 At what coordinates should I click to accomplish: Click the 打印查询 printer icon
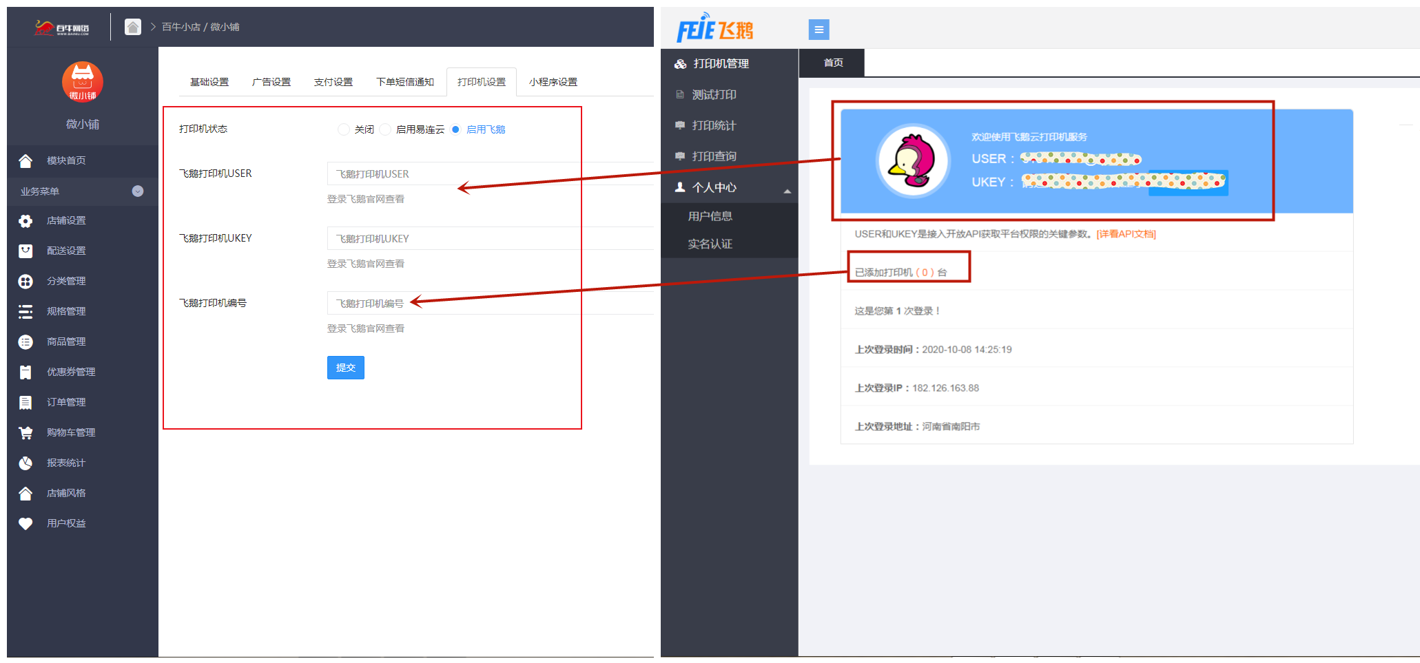680,156
